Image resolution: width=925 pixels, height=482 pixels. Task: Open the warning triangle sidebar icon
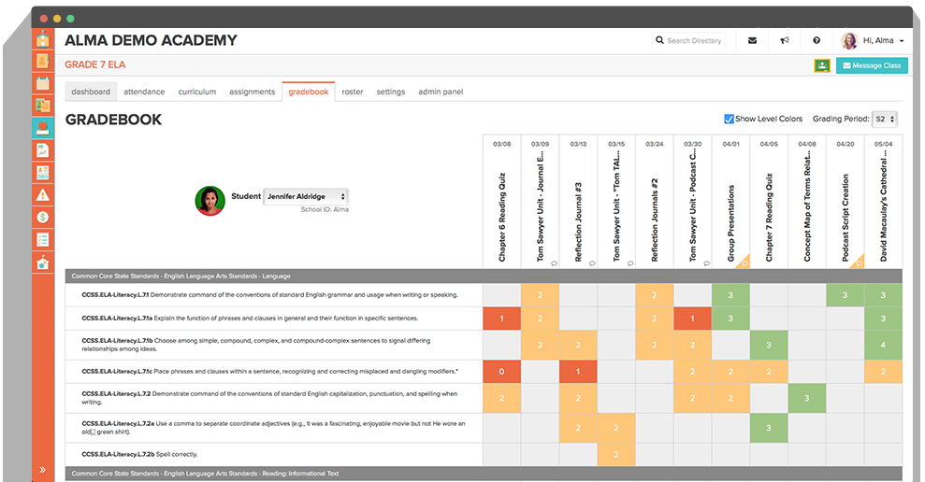43,195
